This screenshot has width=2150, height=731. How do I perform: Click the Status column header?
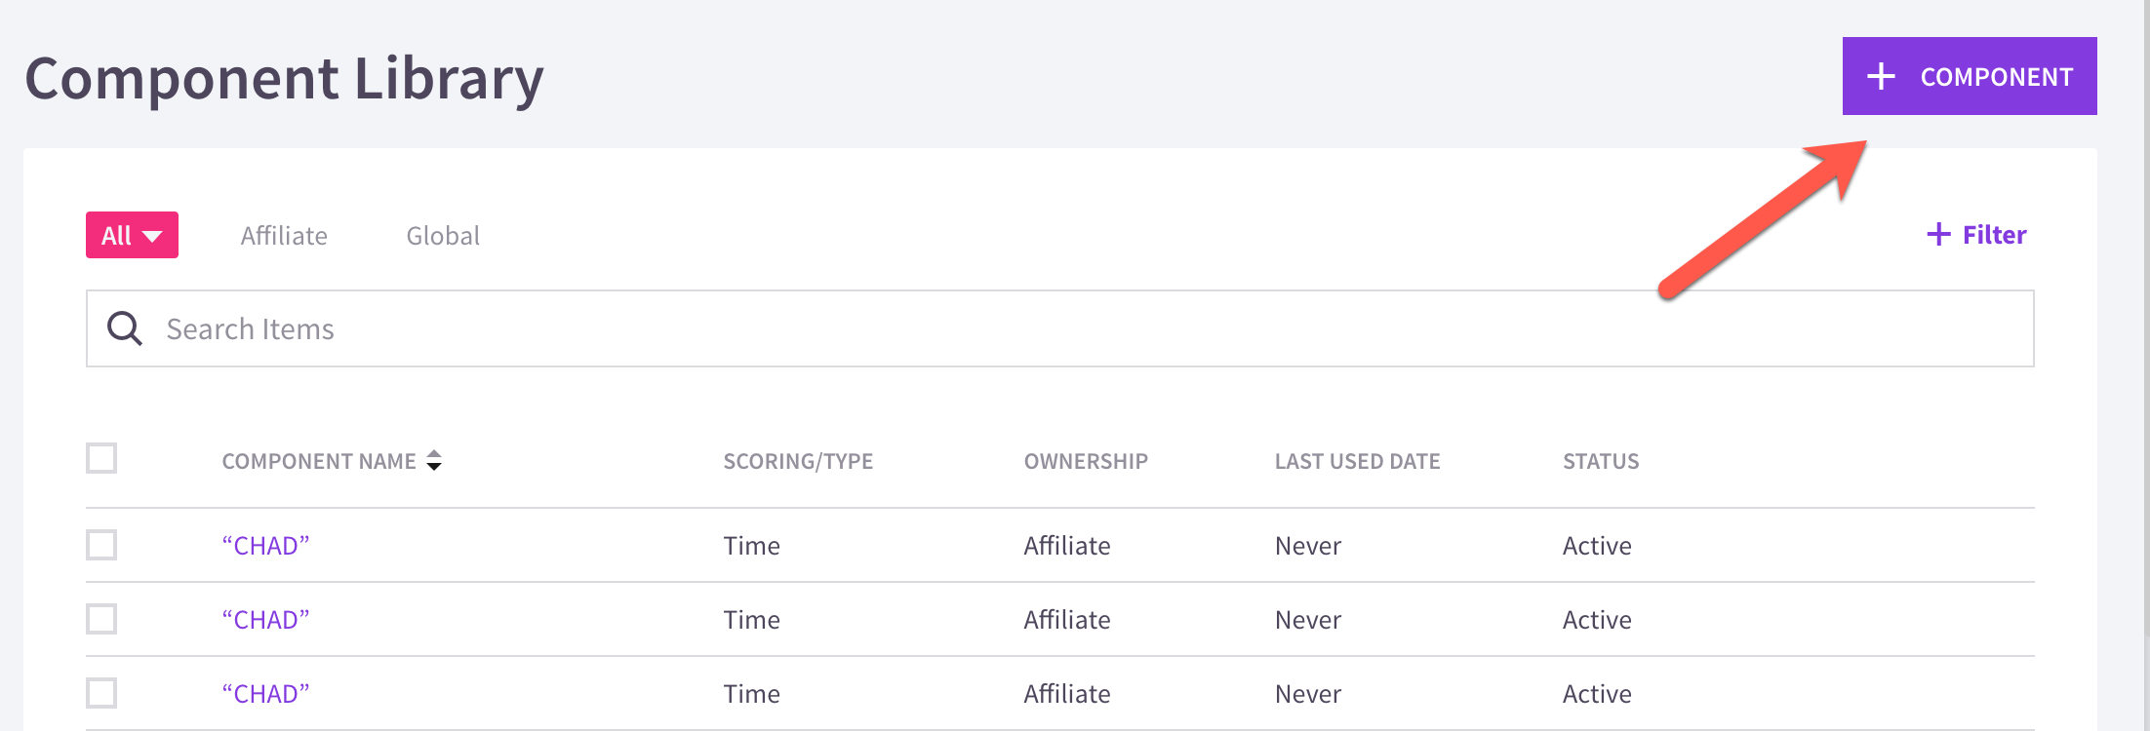pos(1601,461)
